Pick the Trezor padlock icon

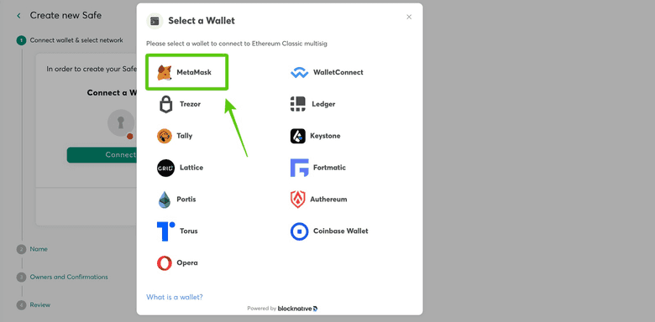(x=165, y=104)
